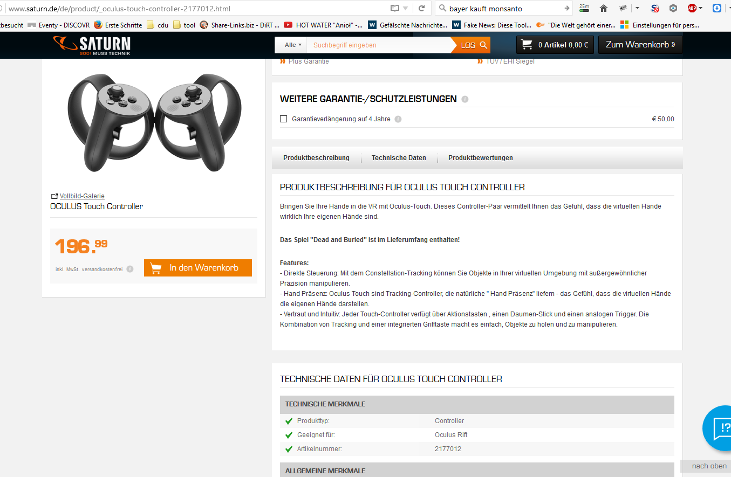731x477 pixels.
Task: Open Fake News: Diese Tool... bookmark
Action: tap(491, 25)
